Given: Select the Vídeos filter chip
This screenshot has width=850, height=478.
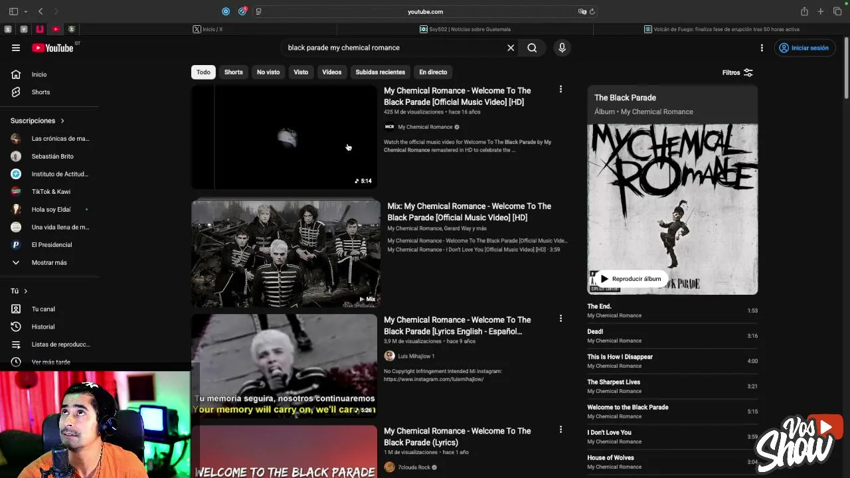Looking at the screenshot, I should pyautogui.click(x=331, y=72).
